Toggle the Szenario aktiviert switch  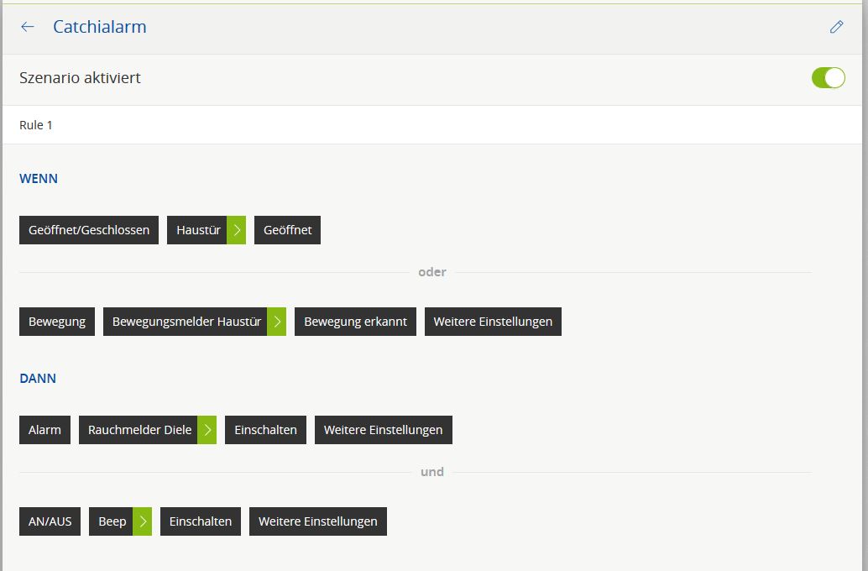(x=828, y=78)
